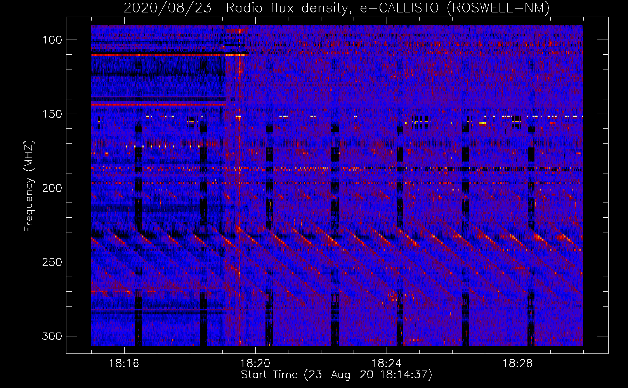This screenshot has height=388, width=628.
Task: Click the 18:20 time tick label
Action: point(255,364)
